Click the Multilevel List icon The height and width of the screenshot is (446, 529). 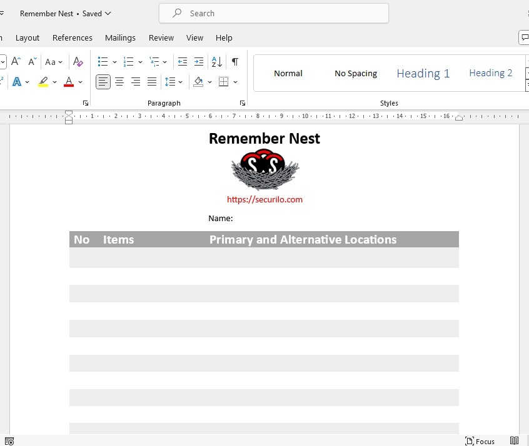point(154,62)
